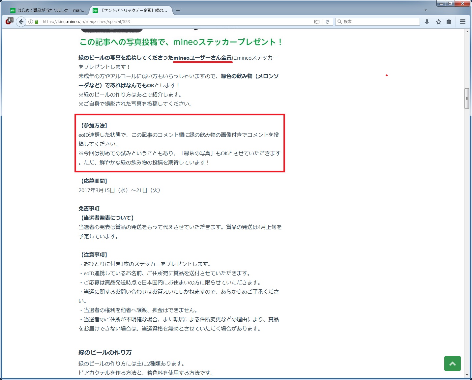Viewport: 472px width, 380px height.
Task: Expand the list-all-tabs dropdown arrow
Action: pos(426,10)
